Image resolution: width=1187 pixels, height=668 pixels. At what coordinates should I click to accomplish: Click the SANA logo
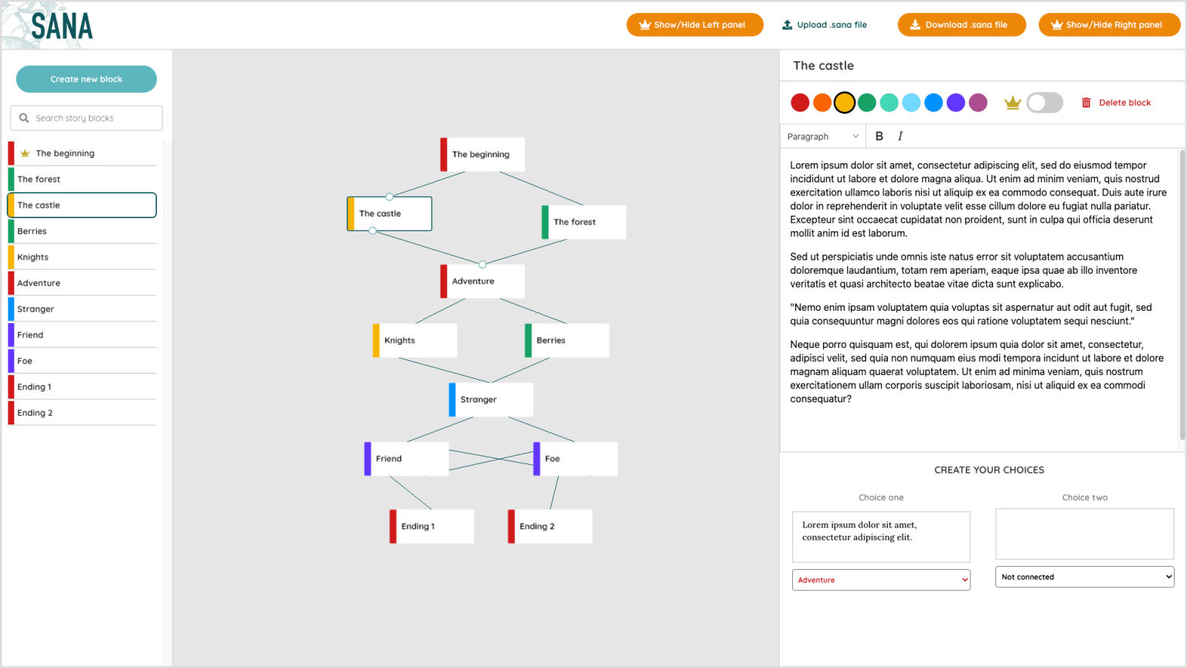(62, 26)
